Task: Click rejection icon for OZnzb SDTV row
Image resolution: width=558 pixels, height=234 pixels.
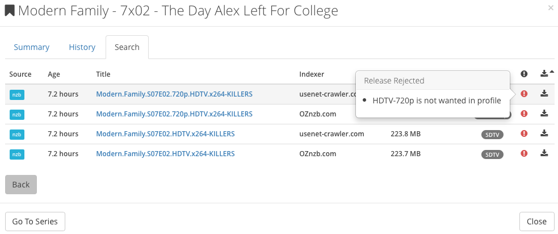Action: point(524,153)
